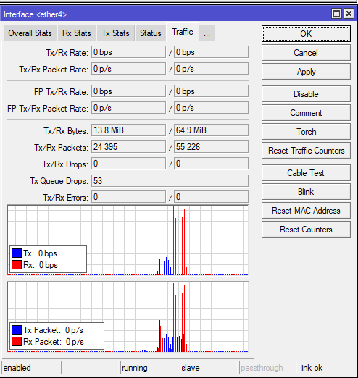Screen dimensions: 358x378
Task: Click the Tx Packet Rate field
Action: pos(128,69)
